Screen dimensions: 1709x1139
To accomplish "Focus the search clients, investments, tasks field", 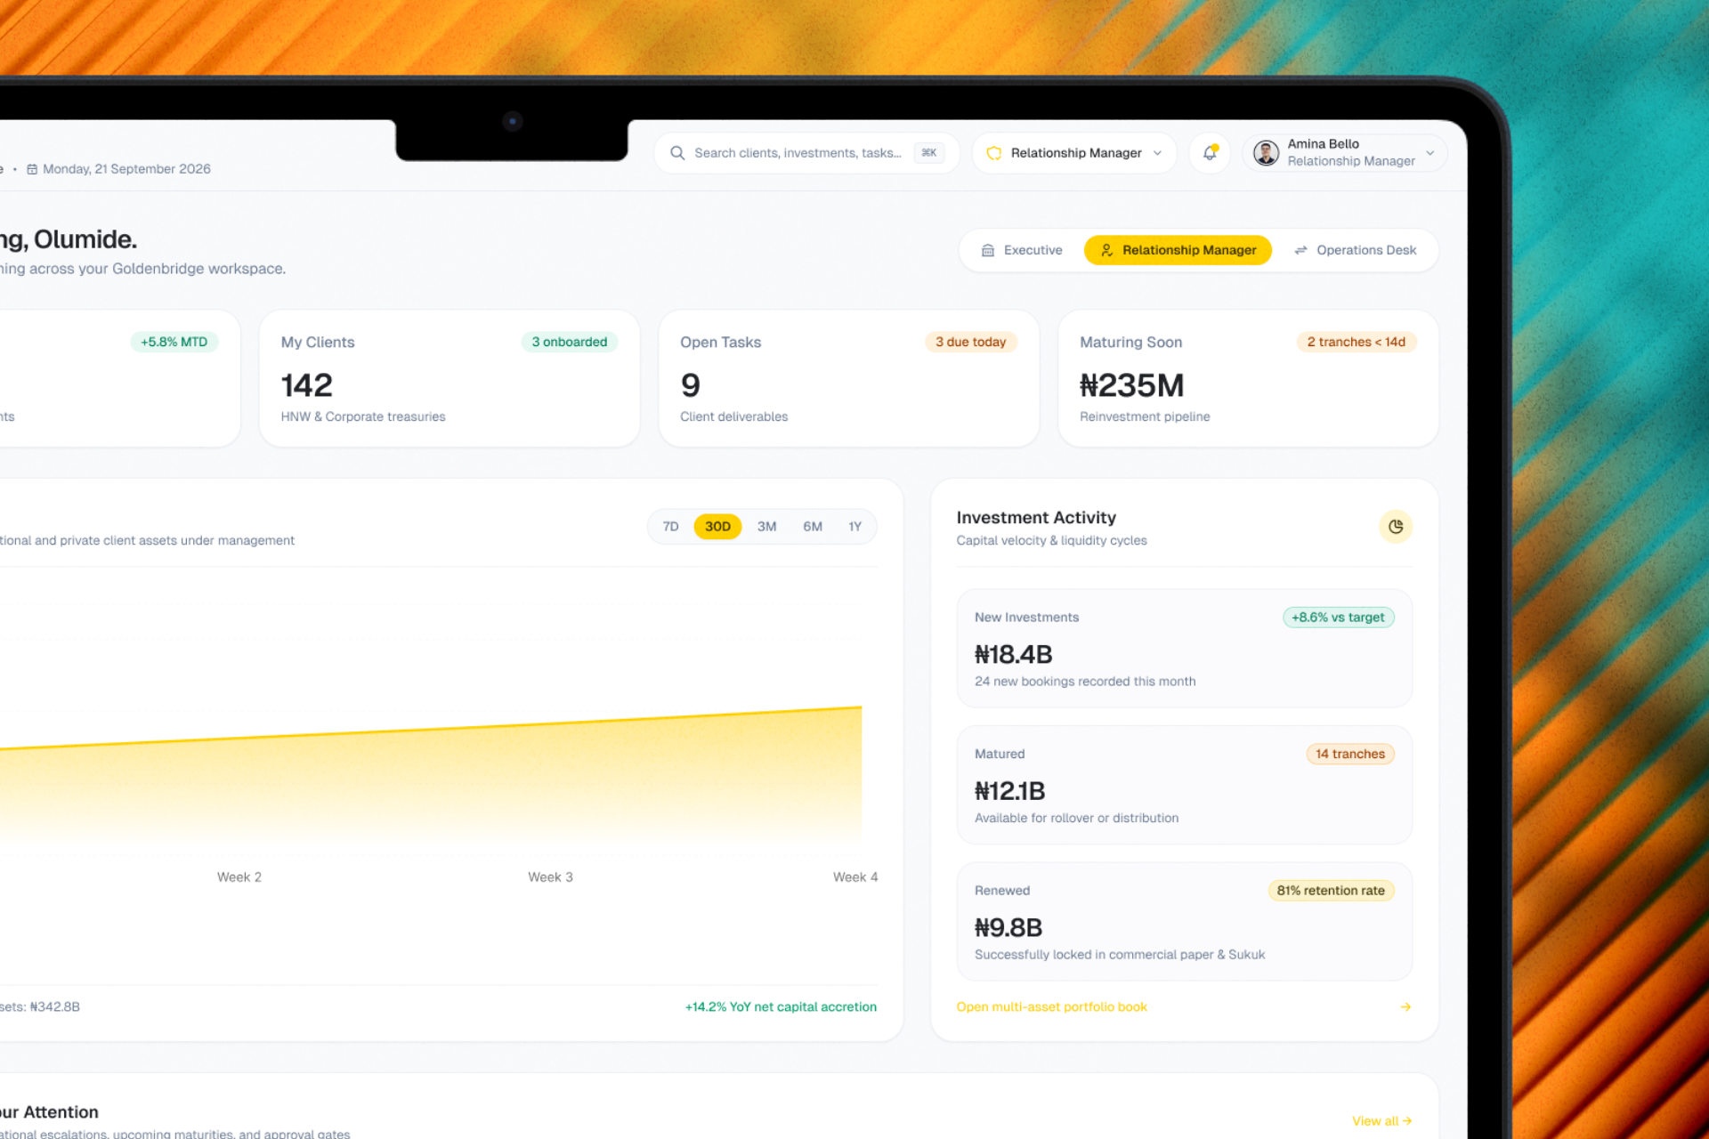I will click(x=806, y=153).
